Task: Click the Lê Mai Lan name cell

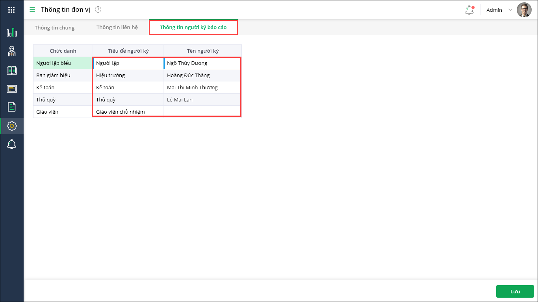Action: (202, 99)
